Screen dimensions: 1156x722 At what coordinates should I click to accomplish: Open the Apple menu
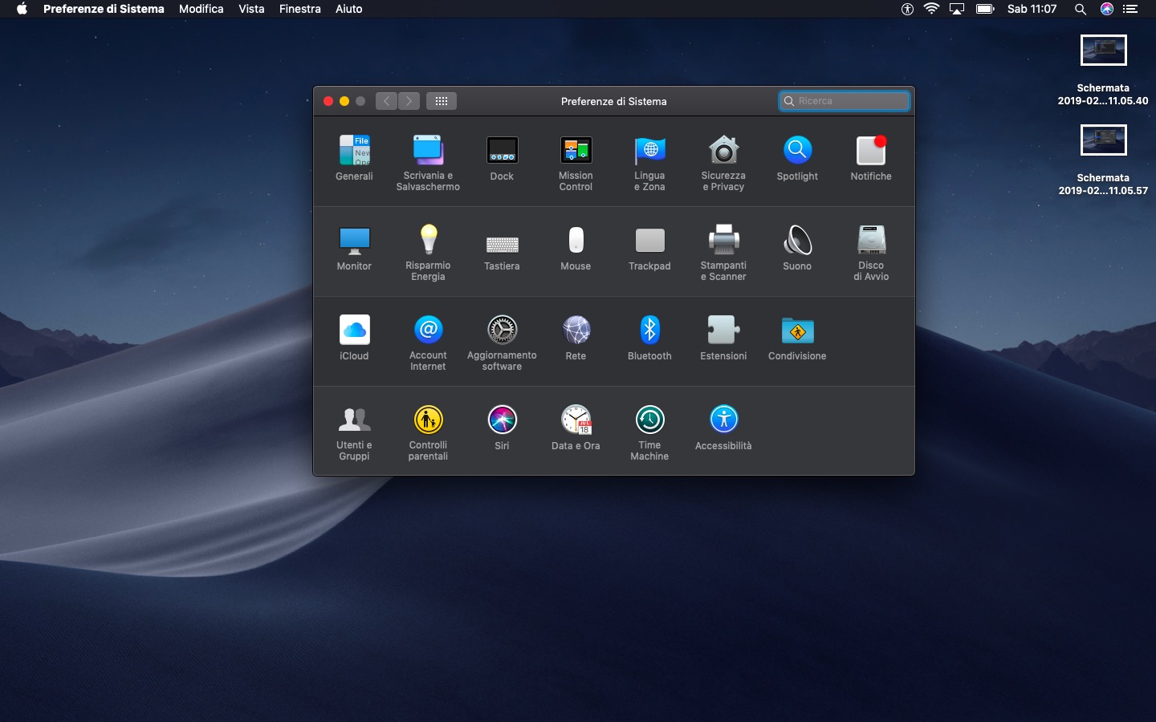[x=22, y=9]
